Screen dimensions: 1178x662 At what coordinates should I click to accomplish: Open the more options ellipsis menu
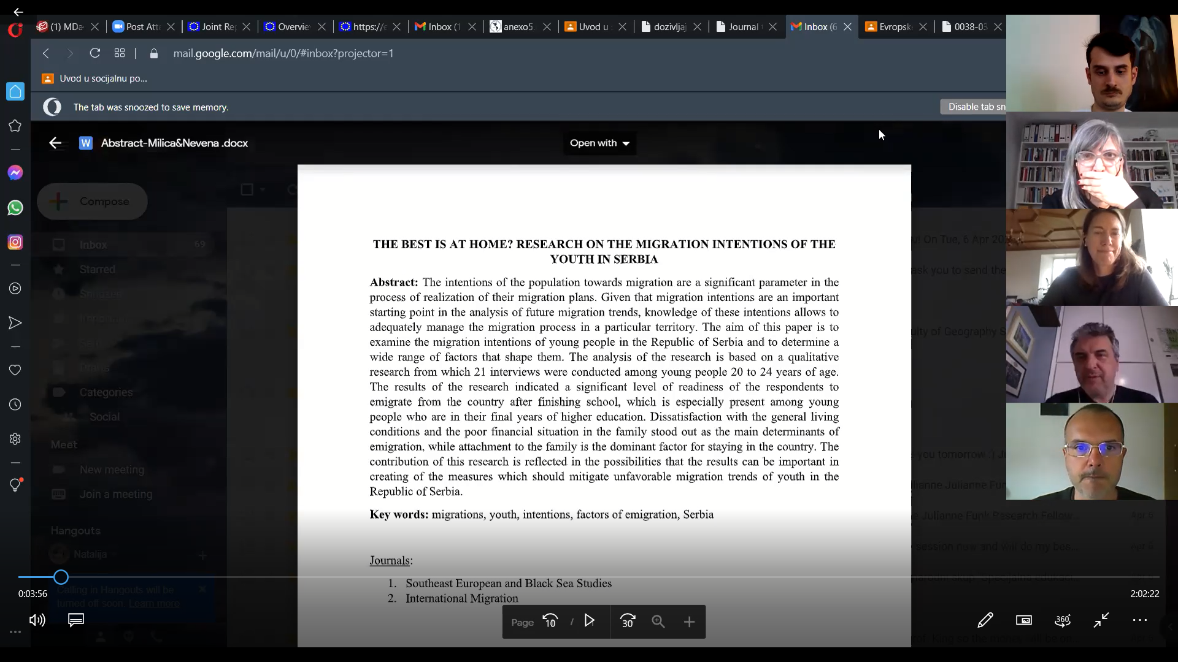coord(1140,620)
